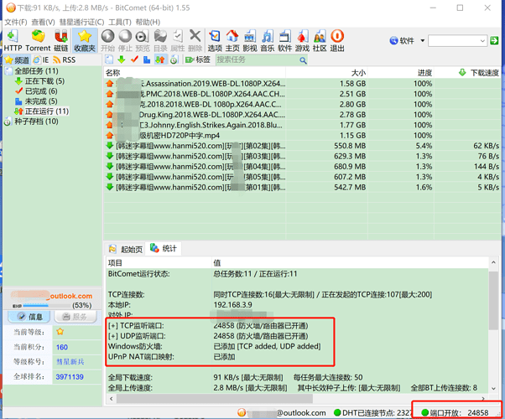The width and height of the screenshot is (505, 419).
Task: Open the 目录 folder icon
Action: pyautogui.click(x=160, y=40)
